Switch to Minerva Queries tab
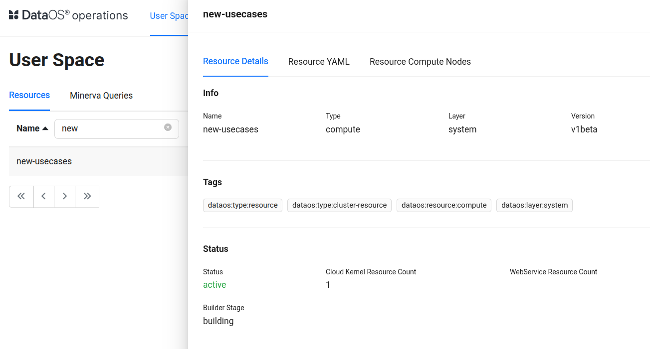 coord(101,96)
